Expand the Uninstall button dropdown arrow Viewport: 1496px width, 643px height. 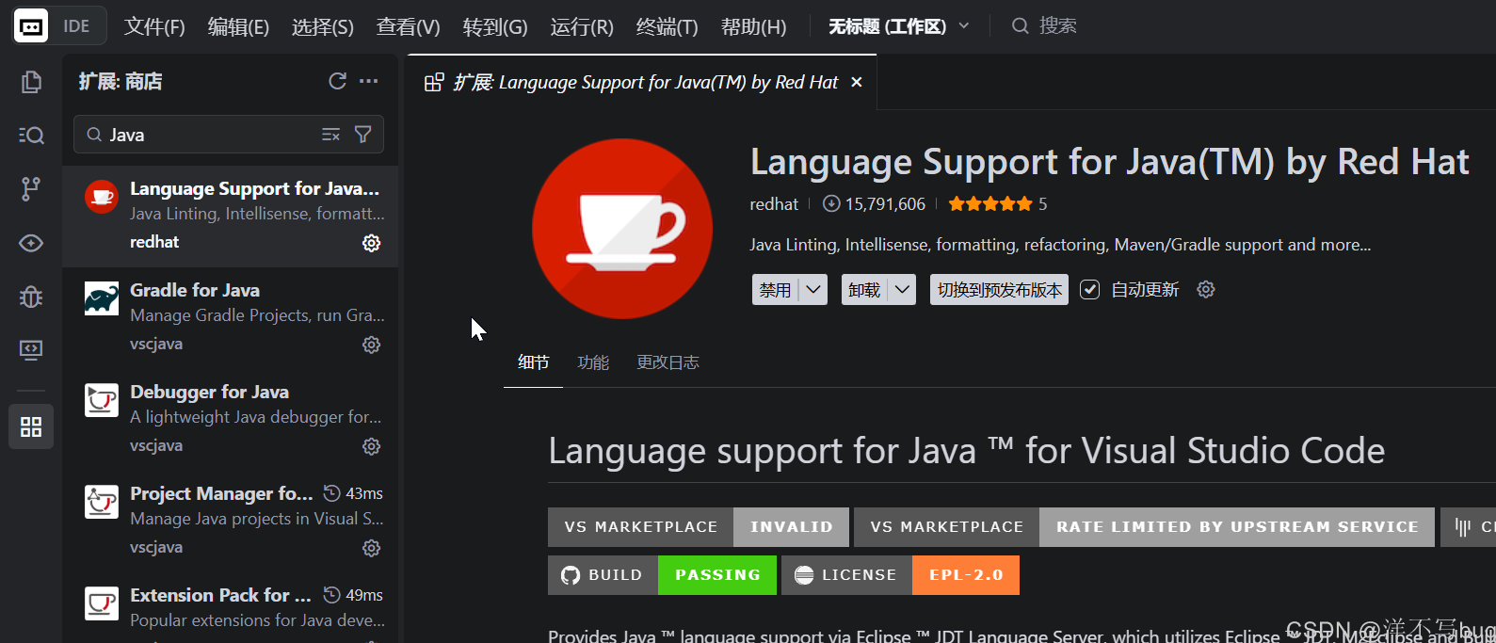[x=903, y=289]
